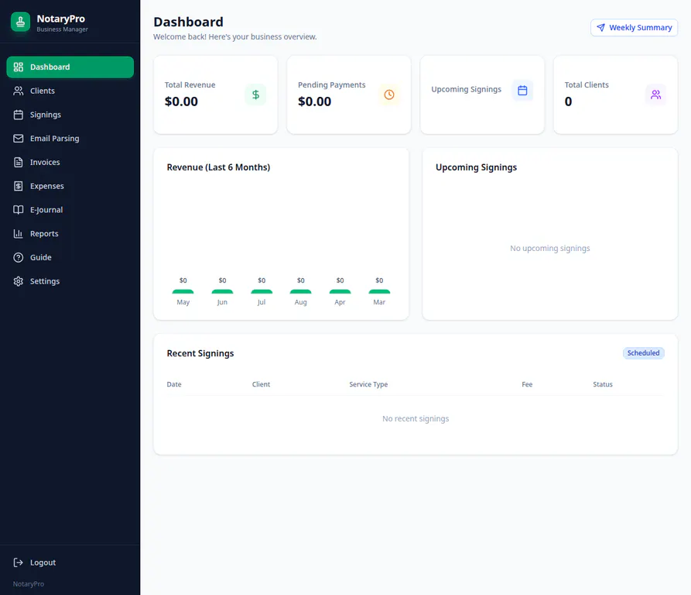Click the 'Welcome back!' subtitle text
Screen dimensions: 691x595
pyautogui.click(x=235, y=36)
